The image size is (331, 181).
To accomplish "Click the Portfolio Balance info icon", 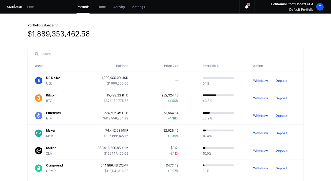I will point(56,25).
